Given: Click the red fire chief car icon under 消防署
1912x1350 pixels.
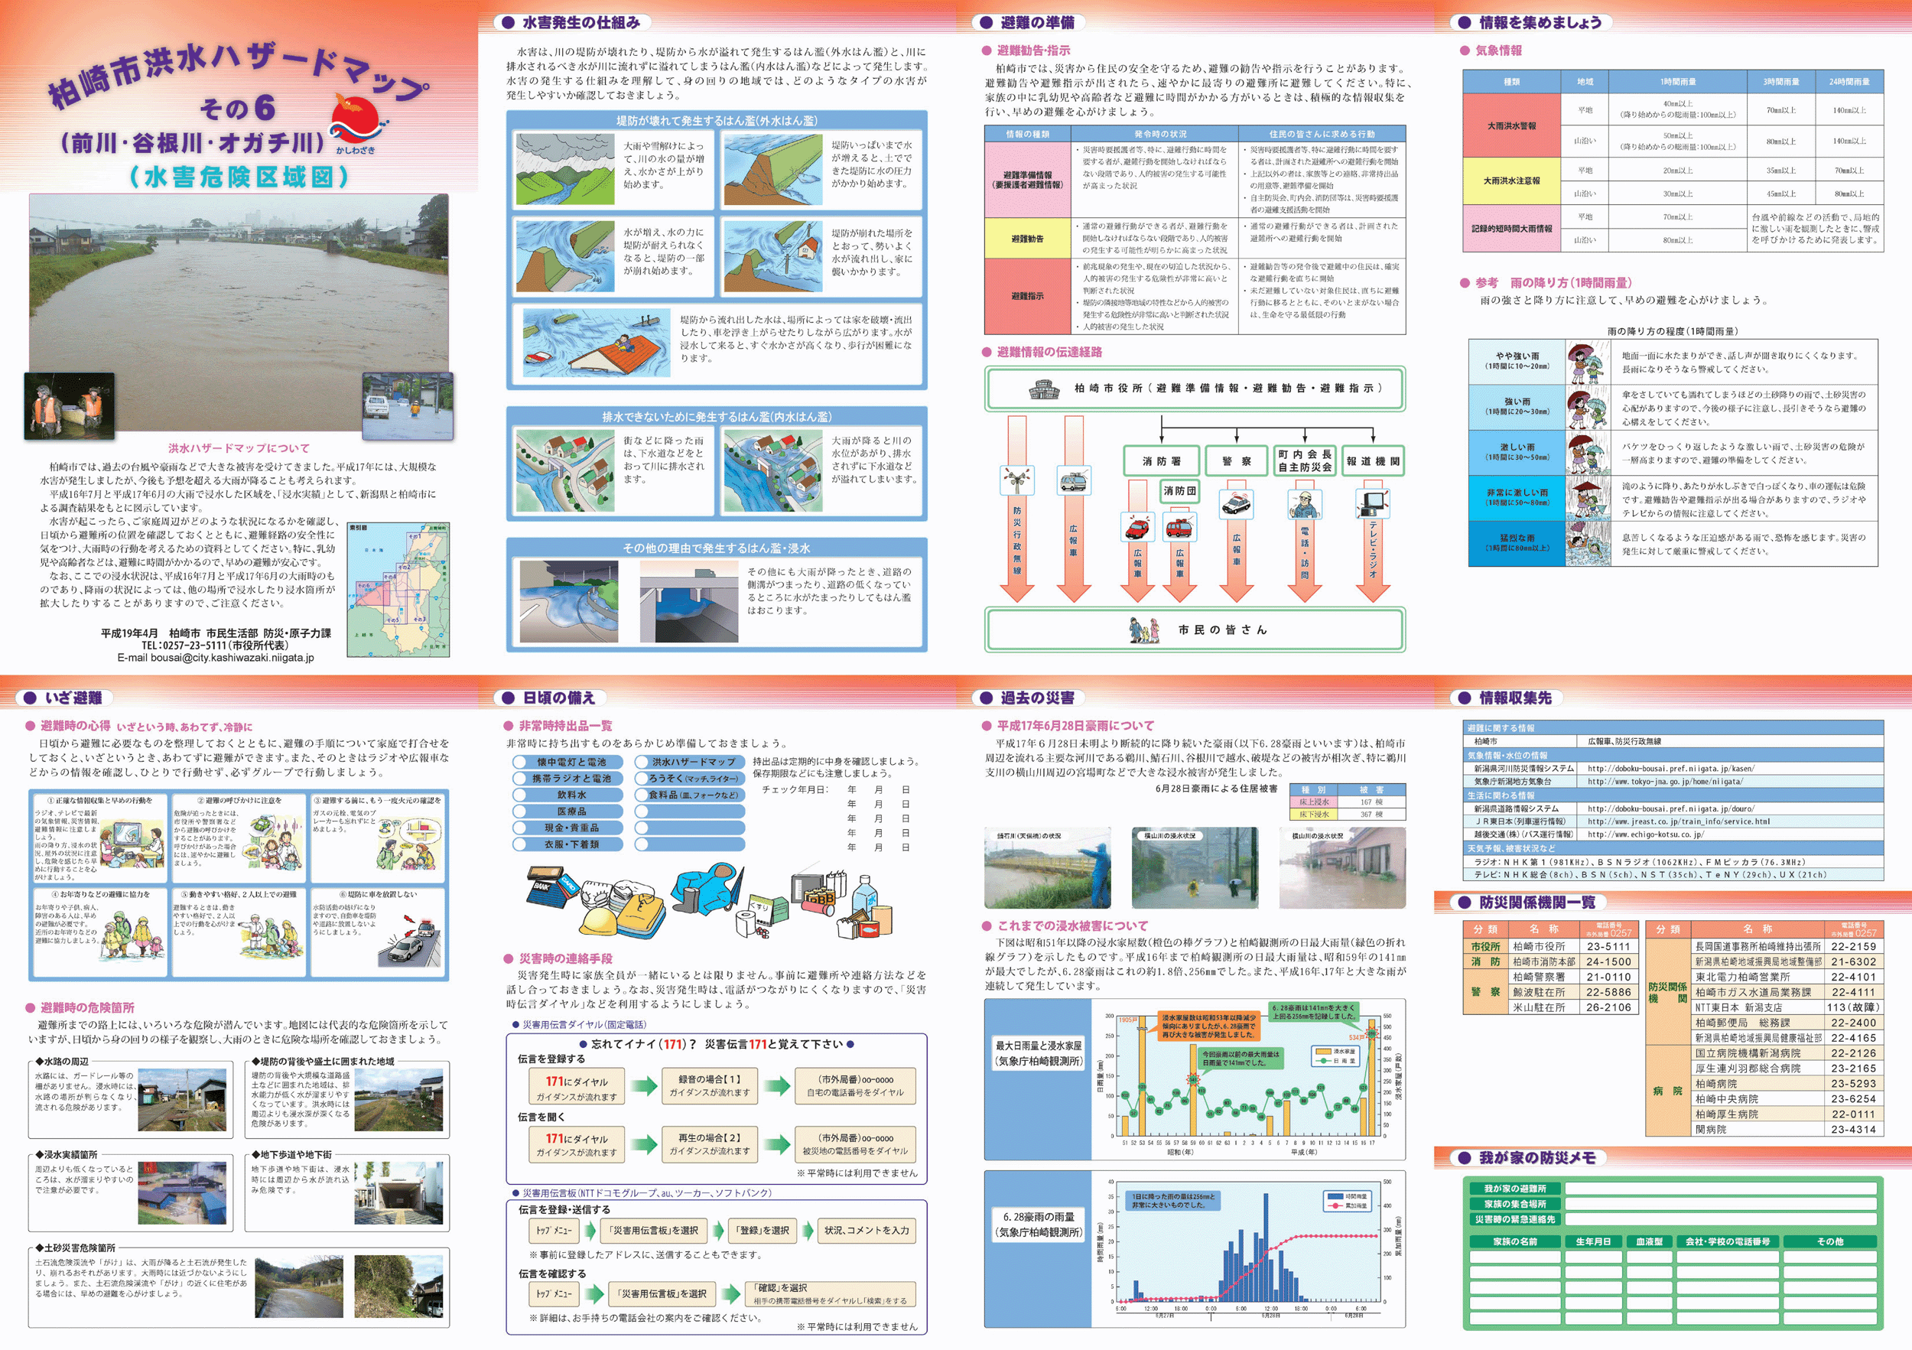Looking at the screenshot, I should [x=1136, y=528].
